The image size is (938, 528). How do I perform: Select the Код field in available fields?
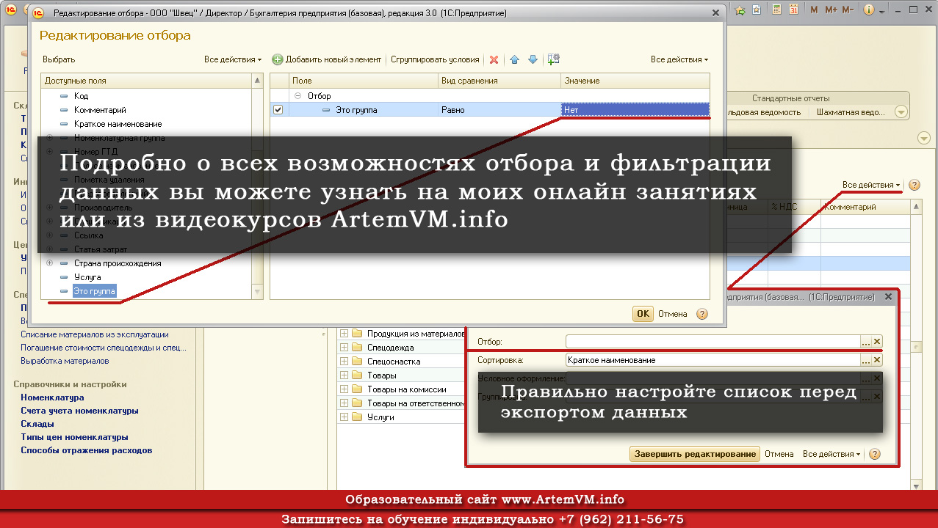click(81, 96)
